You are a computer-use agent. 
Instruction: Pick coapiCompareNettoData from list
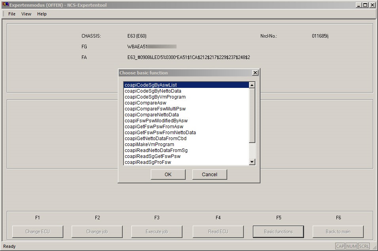tap(186, 115)
